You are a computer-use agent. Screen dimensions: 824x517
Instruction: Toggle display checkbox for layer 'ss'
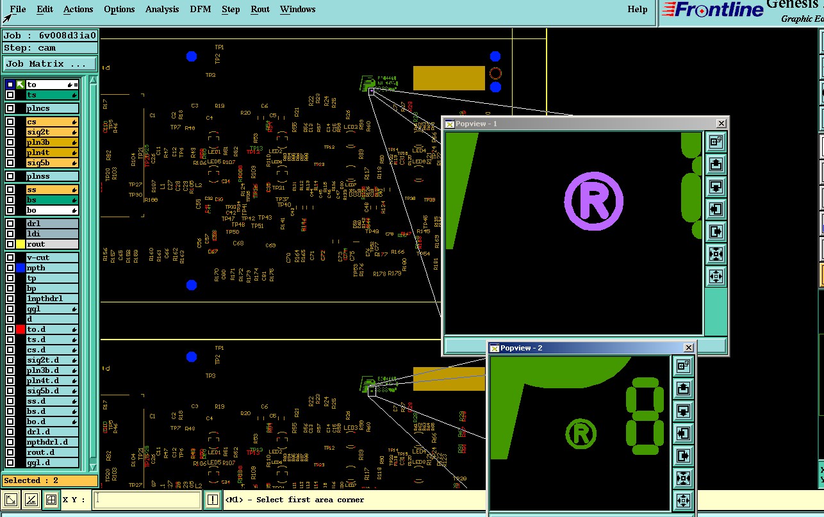pyautogui.click(x=10, y=190)
